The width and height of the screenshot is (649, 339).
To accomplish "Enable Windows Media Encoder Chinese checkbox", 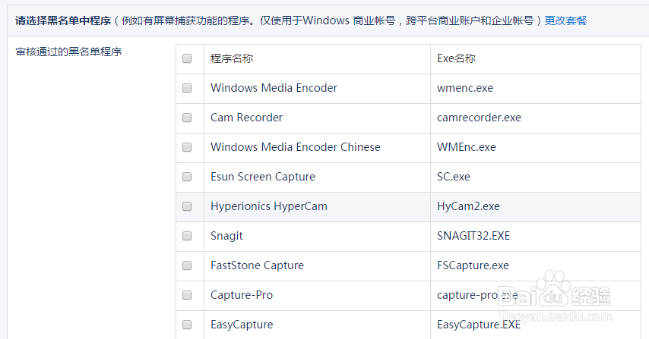I will [x=187, y=147].
